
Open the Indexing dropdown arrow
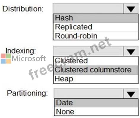pos(131,51)
